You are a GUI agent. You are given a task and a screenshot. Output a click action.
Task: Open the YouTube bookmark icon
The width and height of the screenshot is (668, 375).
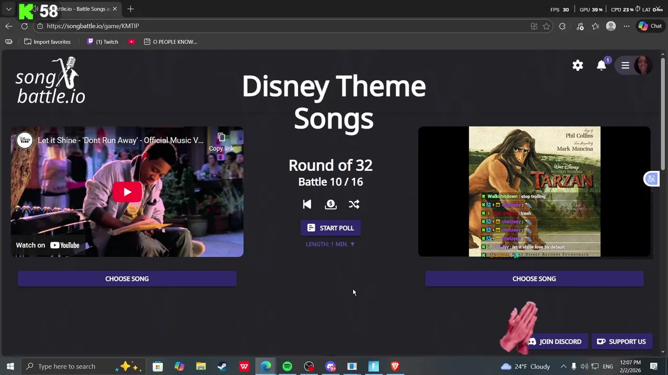132,42
